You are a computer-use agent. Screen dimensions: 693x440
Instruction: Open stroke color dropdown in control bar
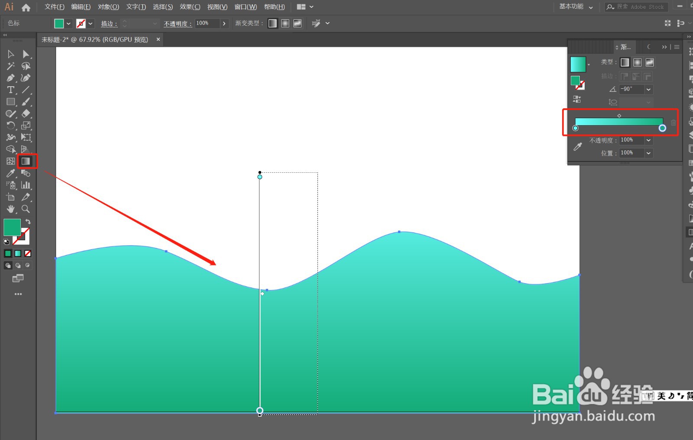pyautogui.click(x=91, y=24)
